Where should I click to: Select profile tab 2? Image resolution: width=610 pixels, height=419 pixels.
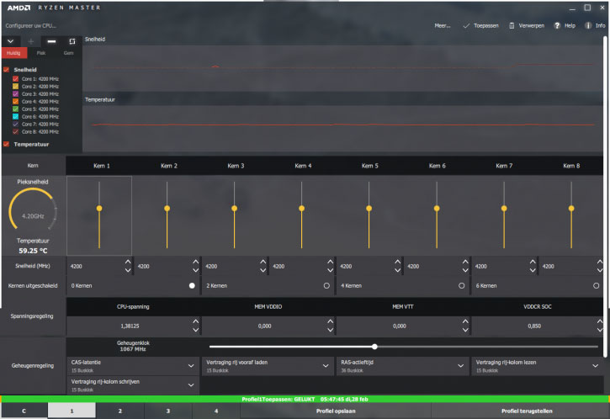120,411
